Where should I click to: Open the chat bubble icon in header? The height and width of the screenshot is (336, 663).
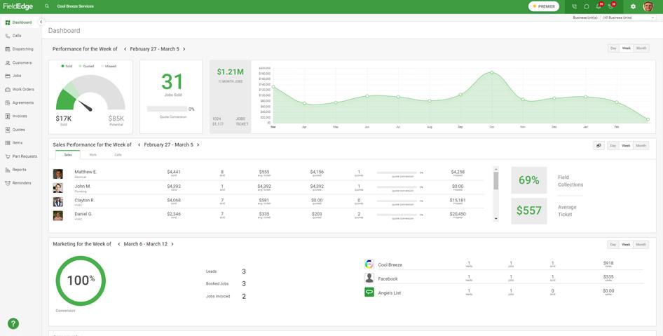pos(587,6)
